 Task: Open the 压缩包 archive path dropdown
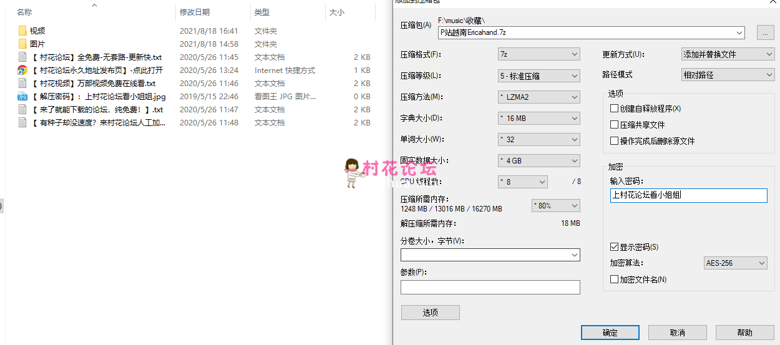pos(740,32)
